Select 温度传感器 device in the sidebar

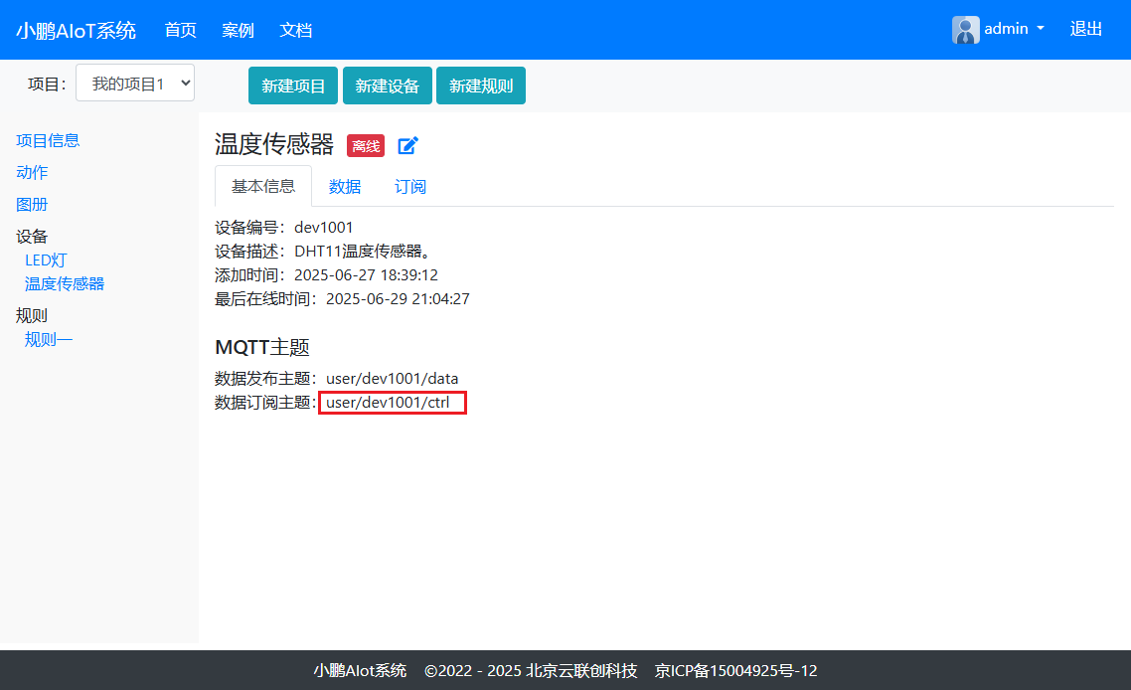(x=65, y=283)
